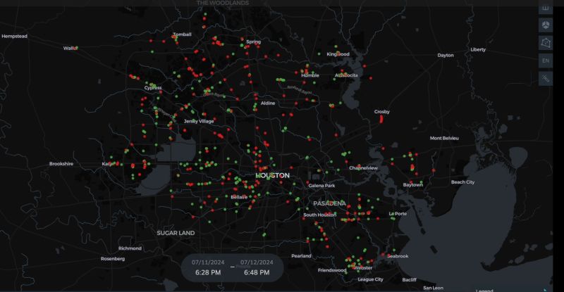Select the 6:28 PM start time

(x=208, y=272)
